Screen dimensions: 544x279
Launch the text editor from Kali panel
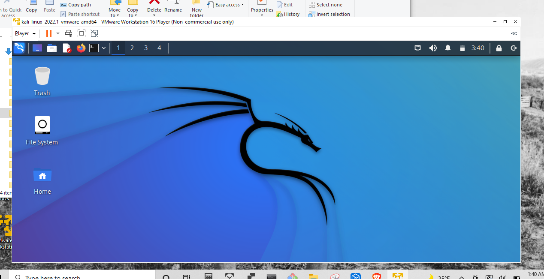(x=67, y=48)
